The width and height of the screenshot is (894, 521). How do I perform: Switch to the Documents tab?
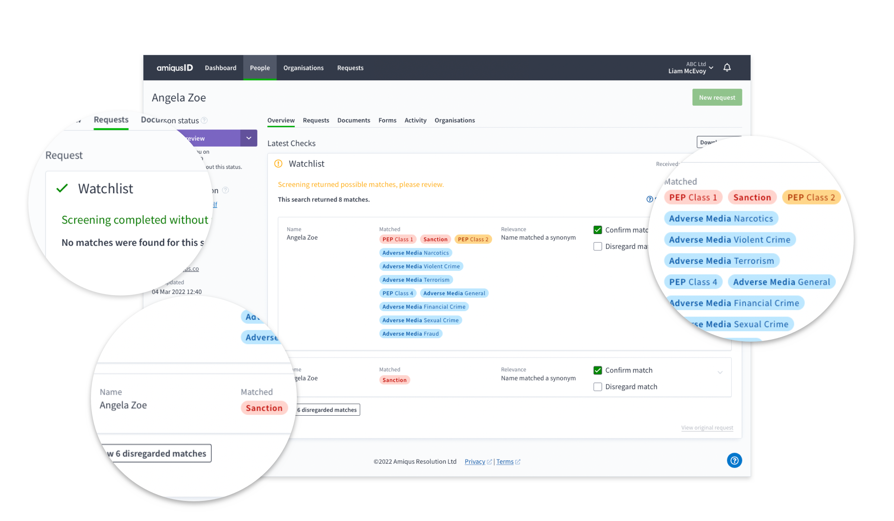(x=353, y=120)
